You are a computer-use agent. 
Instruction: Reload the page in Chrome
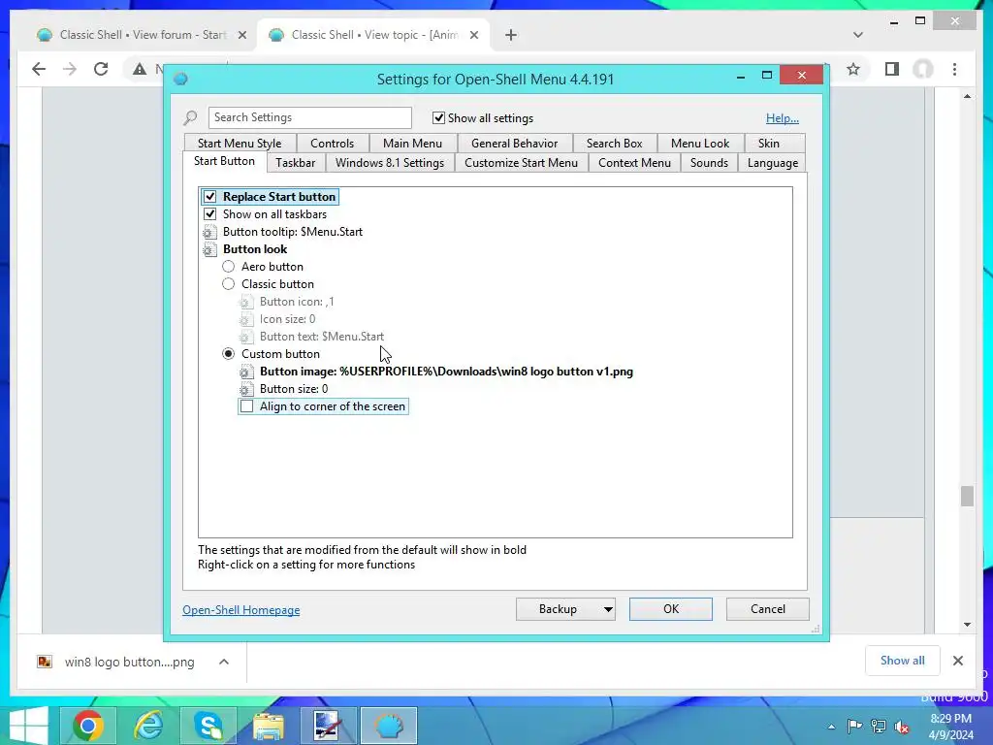click(101, 69)
